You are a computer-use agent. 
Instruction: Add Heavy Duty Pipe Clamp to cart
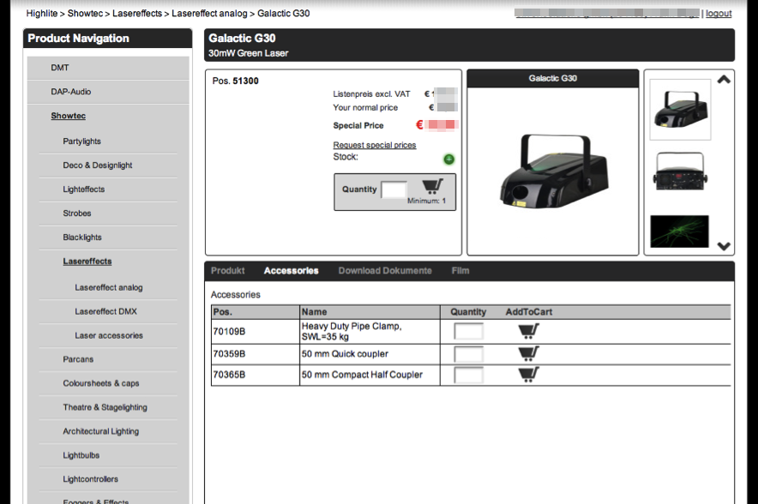point(528,331)
